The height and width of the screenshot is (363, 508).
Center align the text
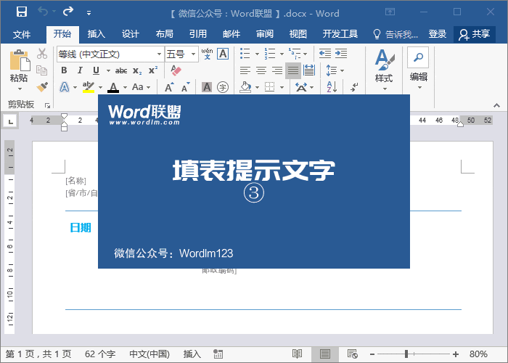261,70
